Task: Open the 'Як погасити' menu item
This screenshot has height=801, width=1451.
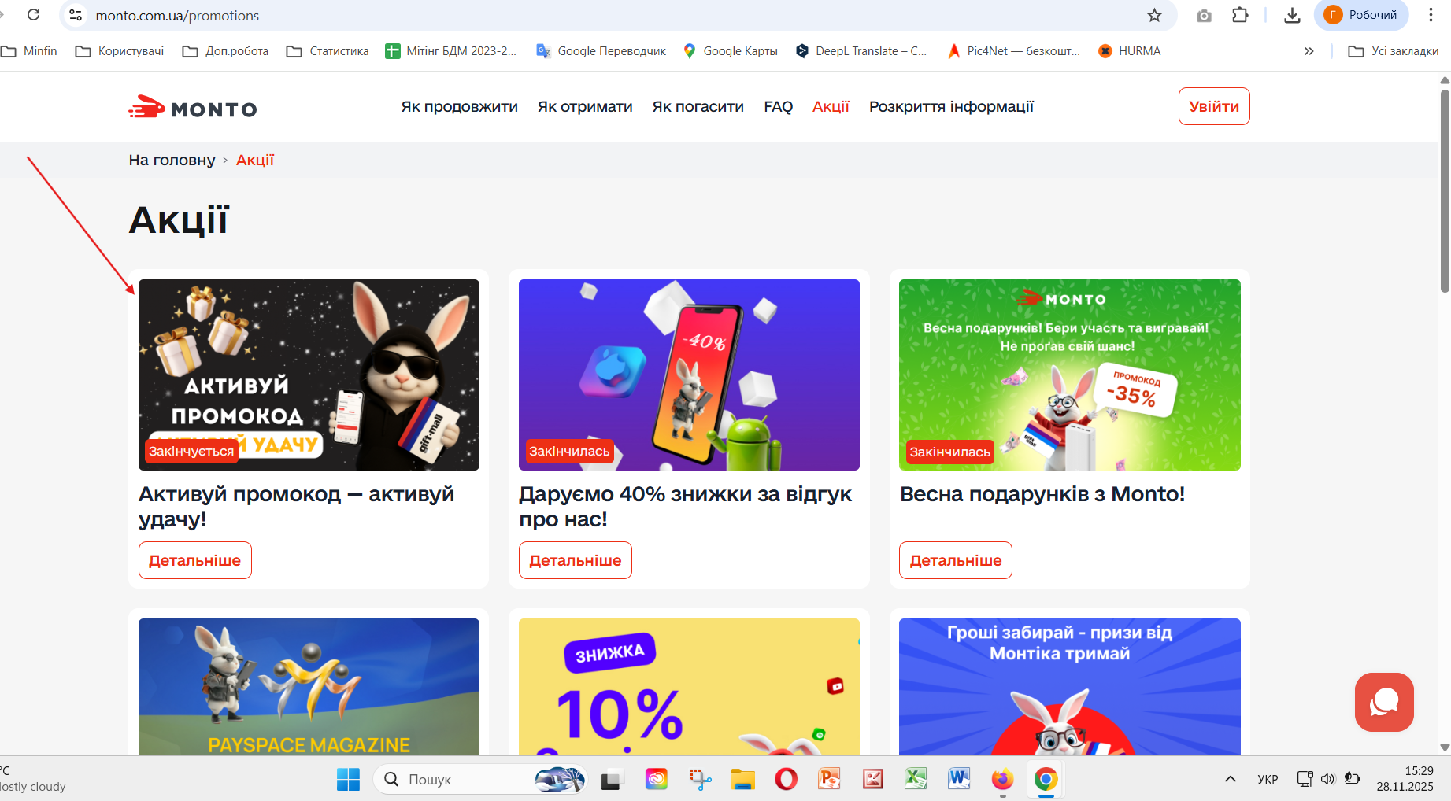Action: pos(698,107)
